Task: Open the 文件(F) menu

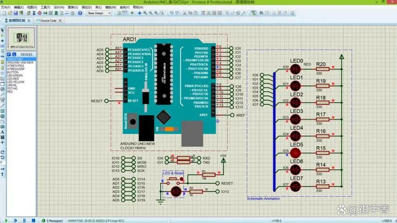Action: coord(6,7)
